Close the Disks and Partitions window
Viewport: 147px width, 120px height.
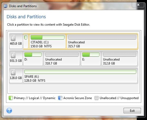pos(138,5)
